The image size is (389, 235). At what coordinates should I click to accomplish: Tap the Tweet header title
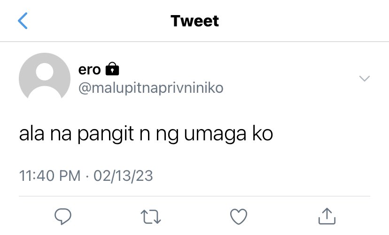[x=195, y=21]
